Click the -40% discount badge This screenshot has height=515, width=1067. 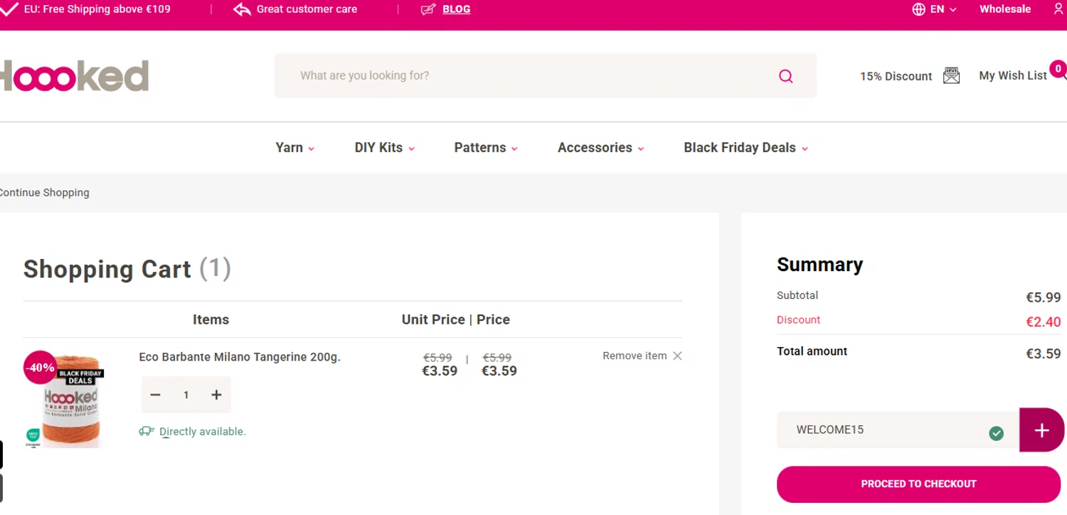pos(40,367)
